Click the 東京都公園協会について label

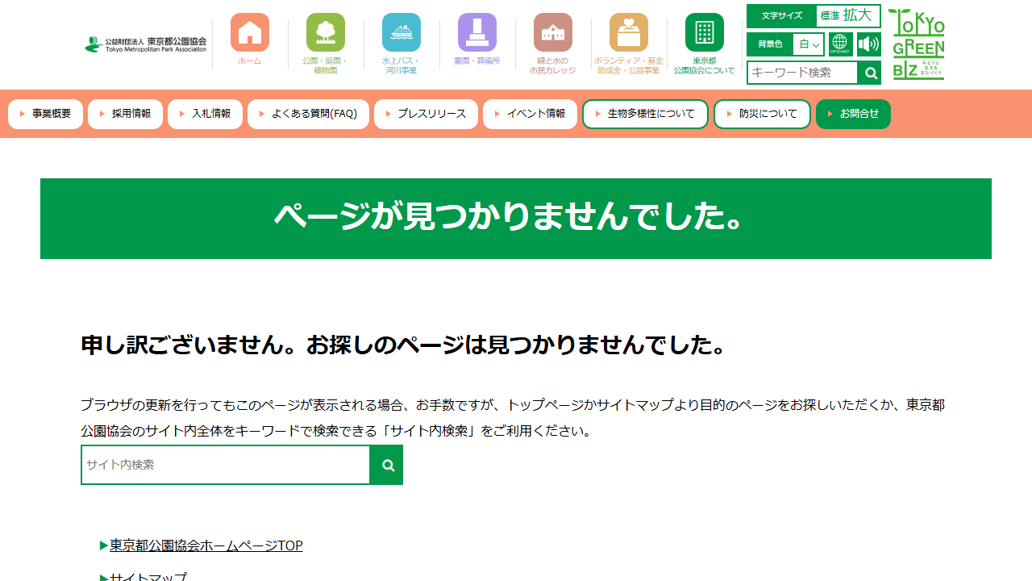pyautogui.click(x=705, y=66)
